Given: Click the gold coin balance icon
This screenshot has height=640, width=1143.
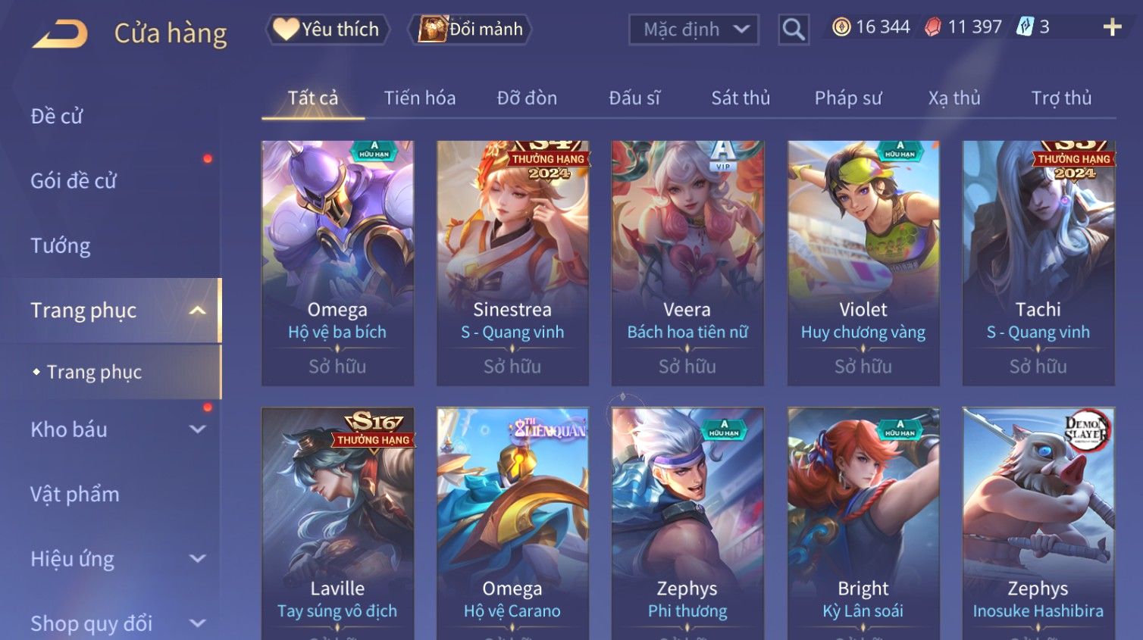Looking at the screenshot, I should 841,27.
